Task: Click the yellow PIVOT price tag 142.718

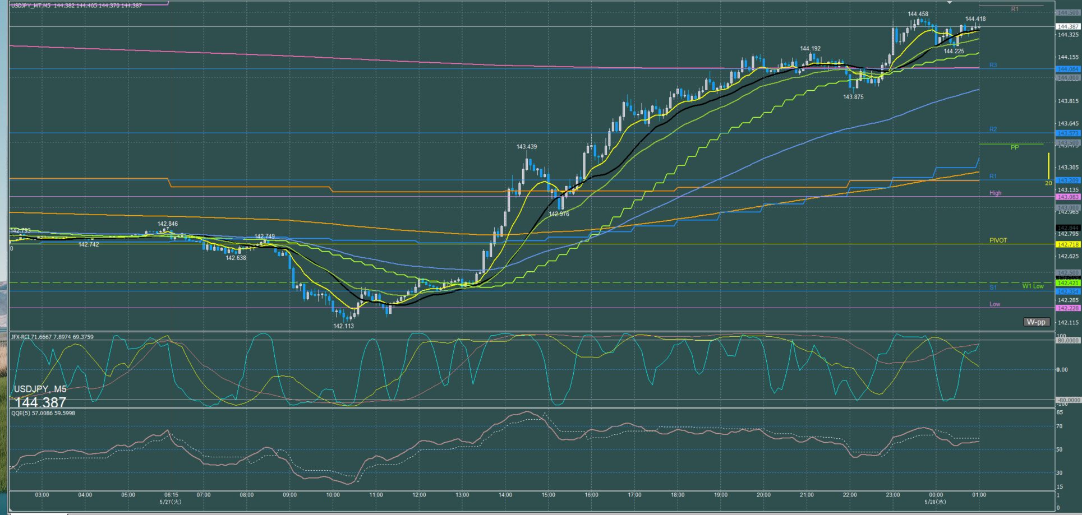Action: 1068,245
